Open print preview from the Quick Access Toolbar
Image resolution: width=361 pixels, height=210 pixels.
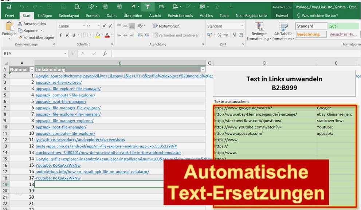pos(76,6)
